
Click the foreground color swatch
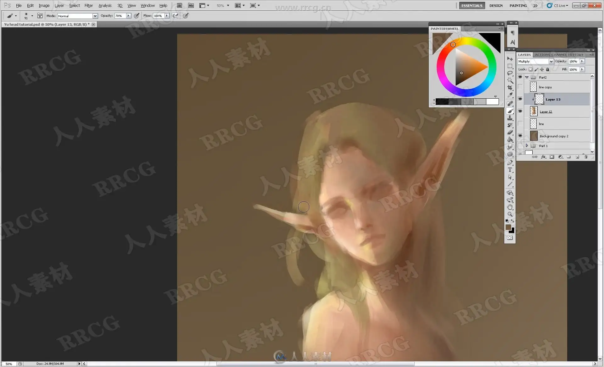point(508,227)
